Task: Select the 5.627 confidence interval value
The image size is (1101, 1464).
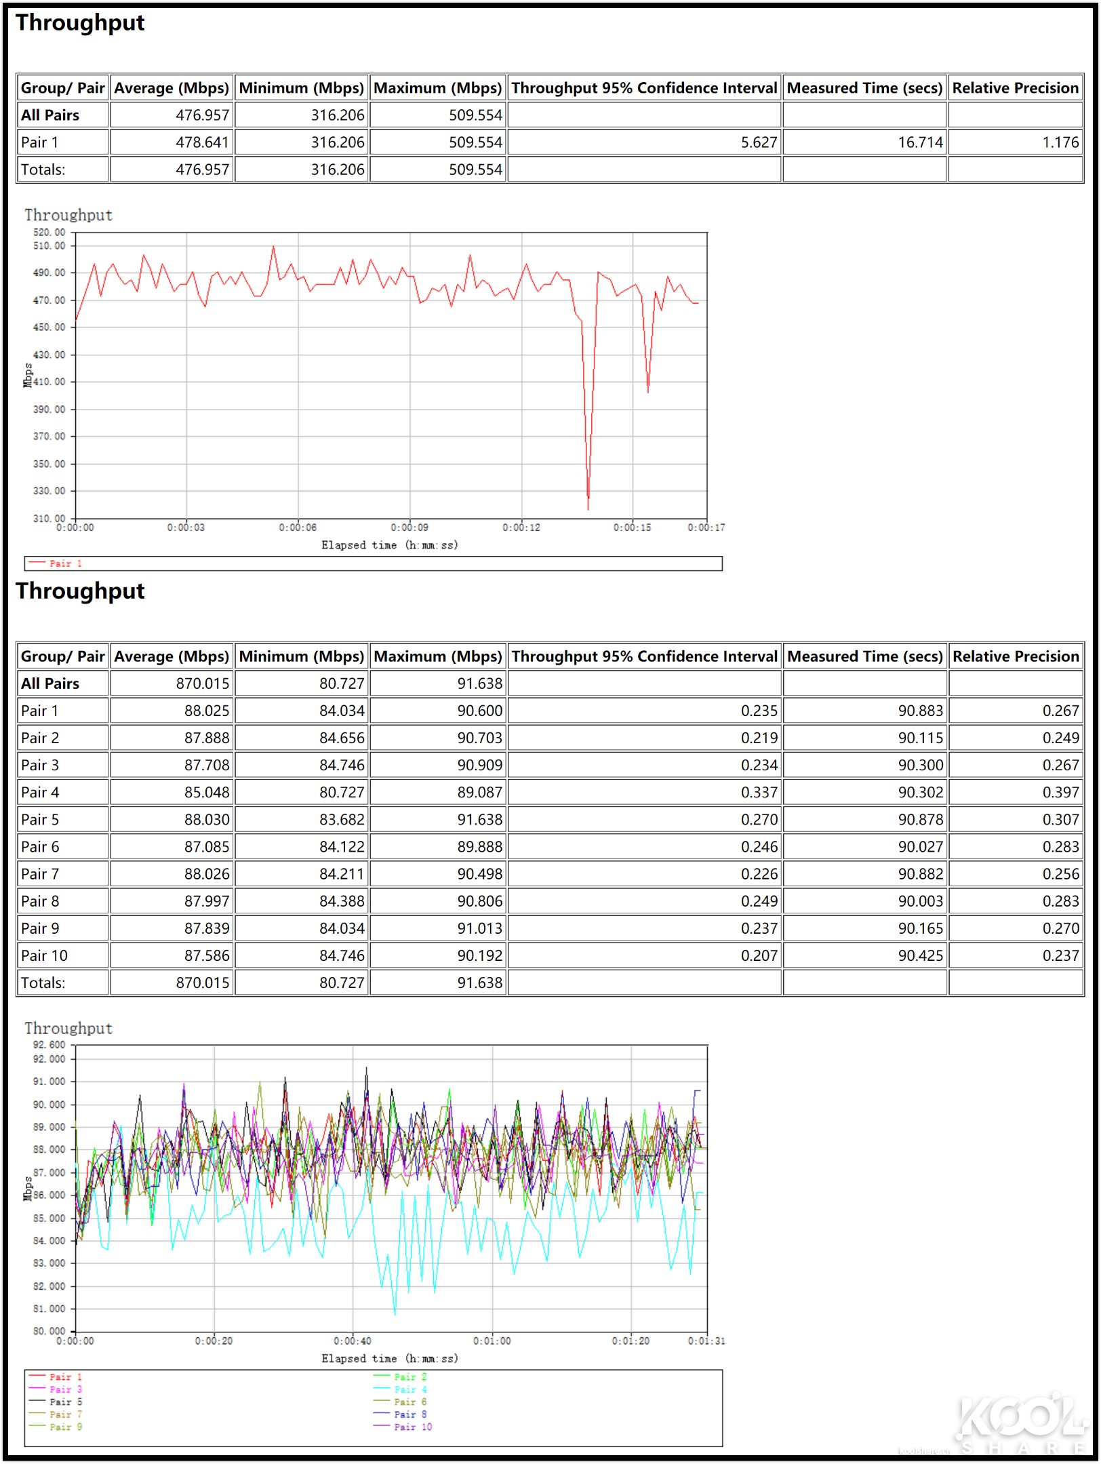Action: point(644,142)
